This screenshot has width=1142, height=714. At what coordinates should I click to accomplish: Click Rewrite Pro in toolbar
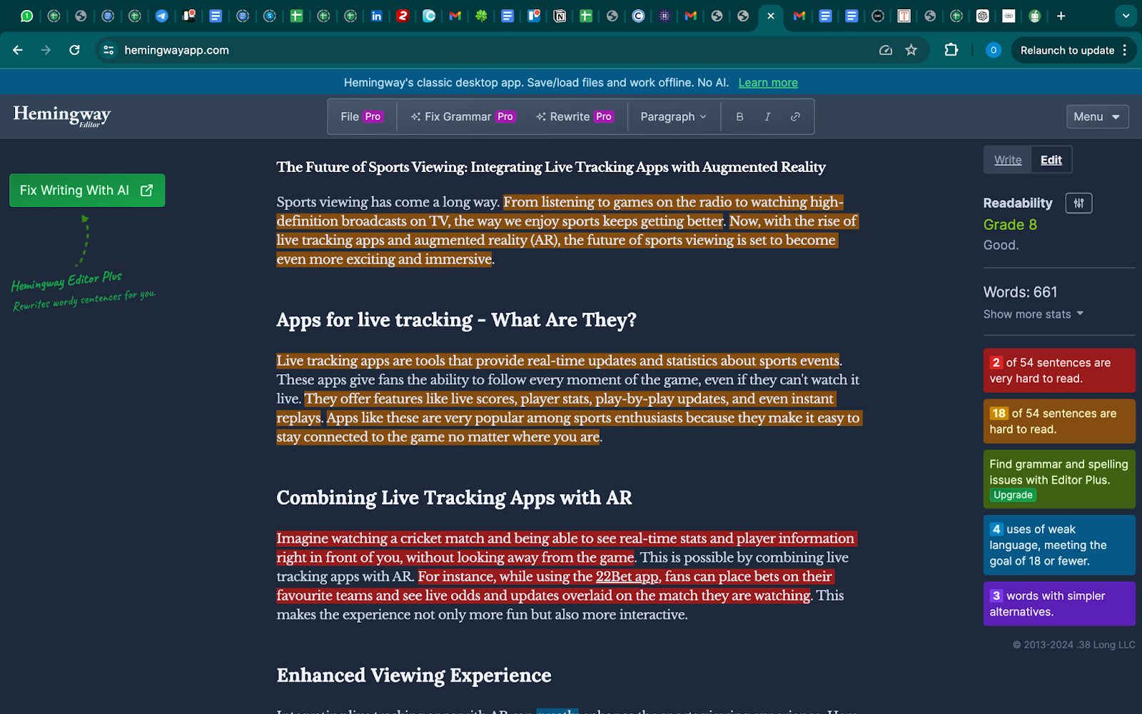(575, 116)
